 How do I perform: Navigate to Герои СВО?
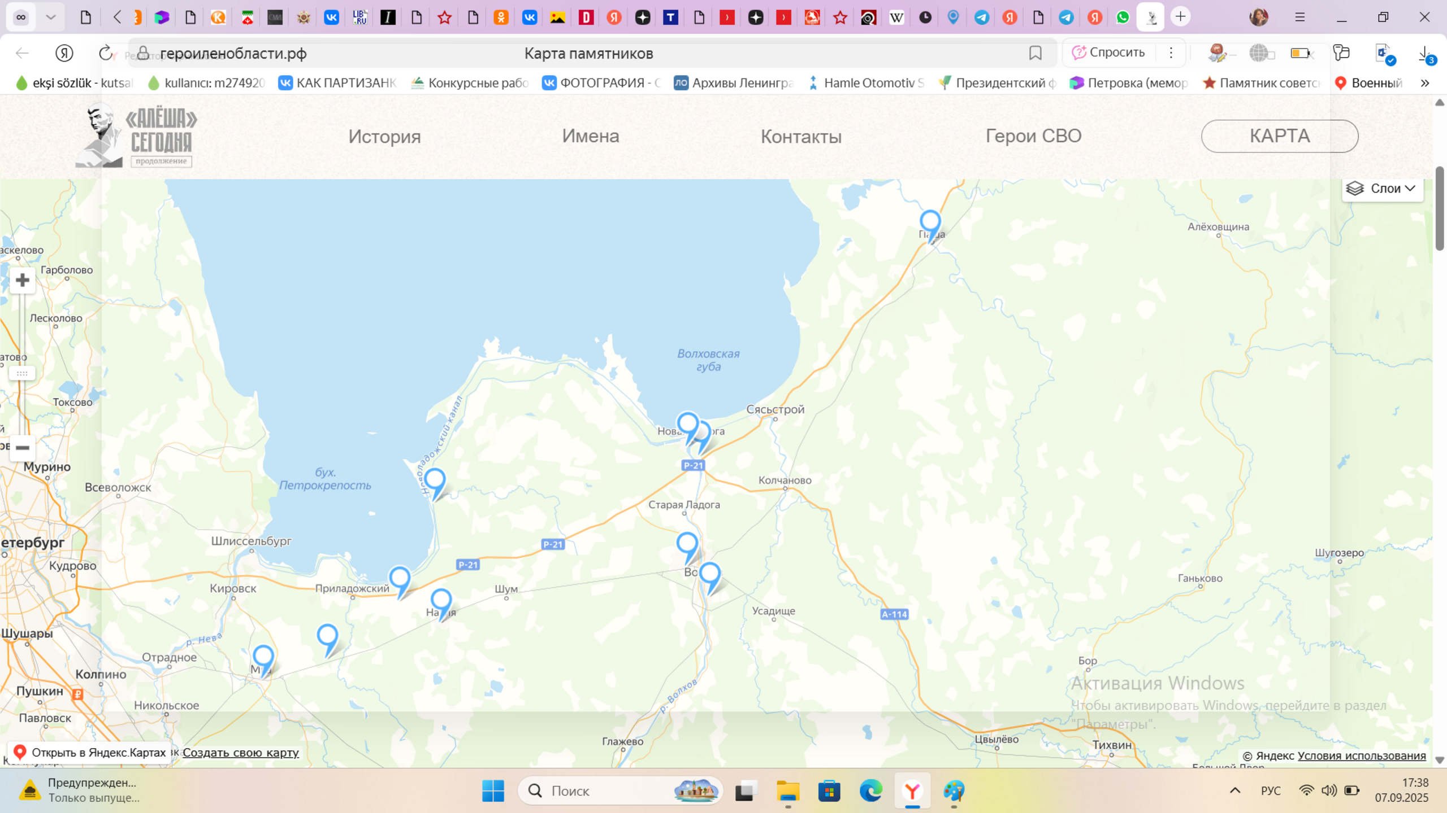pyautogui.click(x=1033, y=136)
